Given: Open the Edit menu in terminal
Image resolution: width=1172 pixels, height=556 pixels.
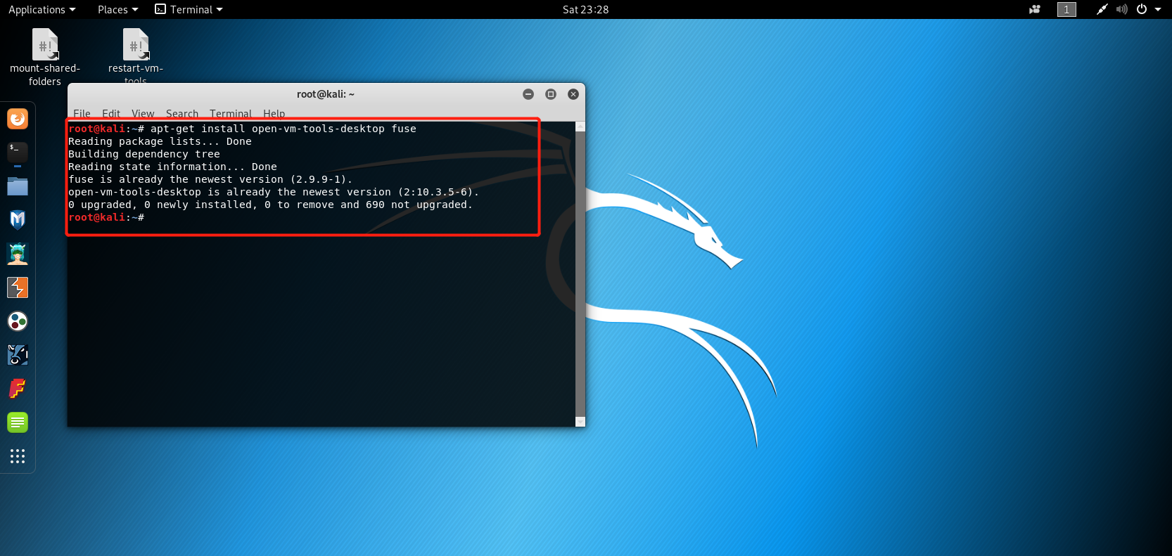Looking at the screenshot, I should (x=111, y=113).
